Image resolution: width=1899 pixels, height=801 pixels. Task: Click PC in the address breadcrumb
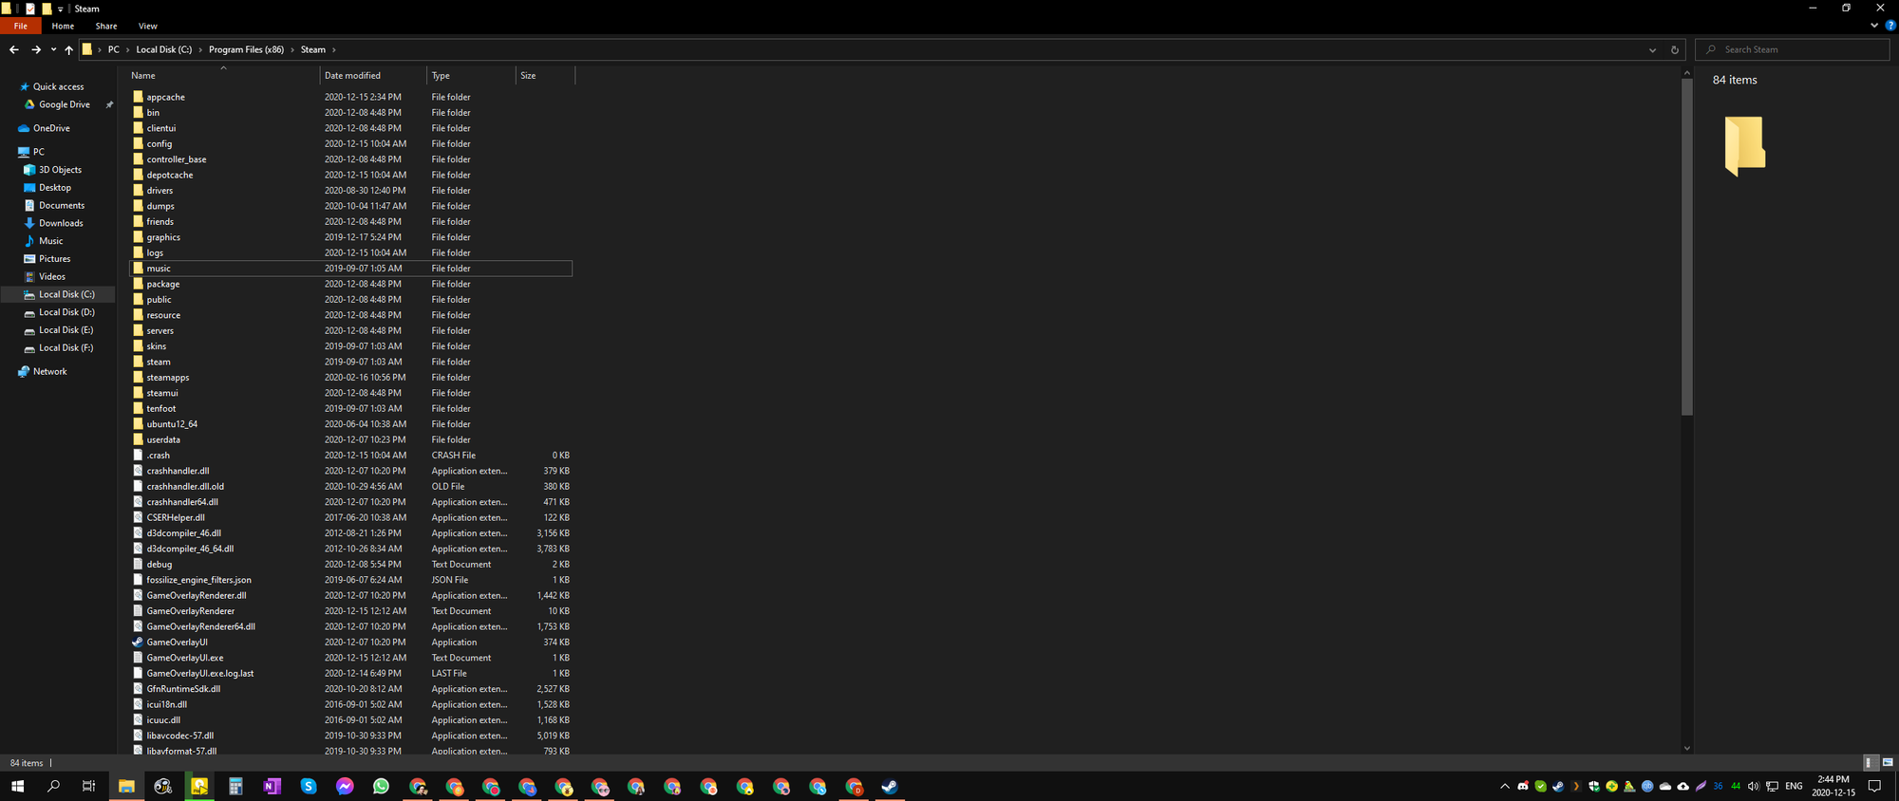(x=114, y=49)
